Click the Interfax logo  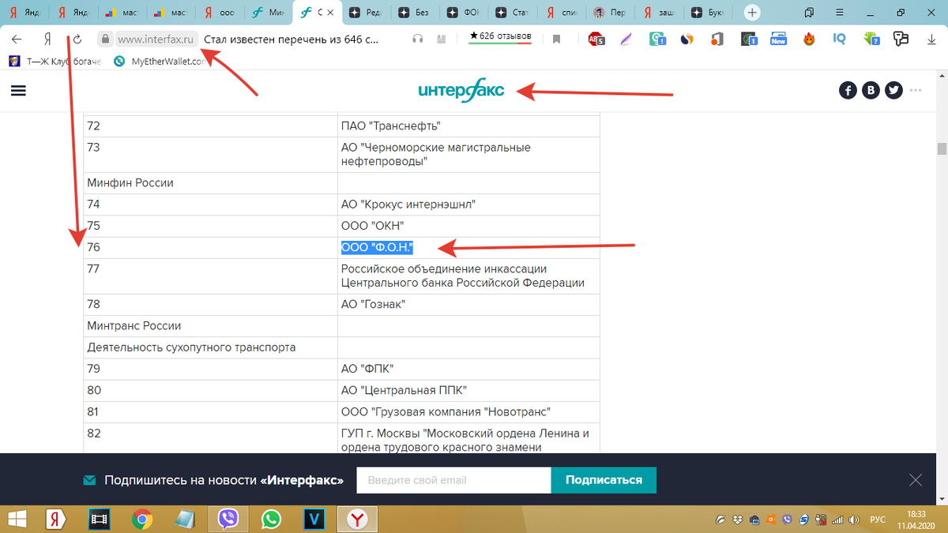461,91
